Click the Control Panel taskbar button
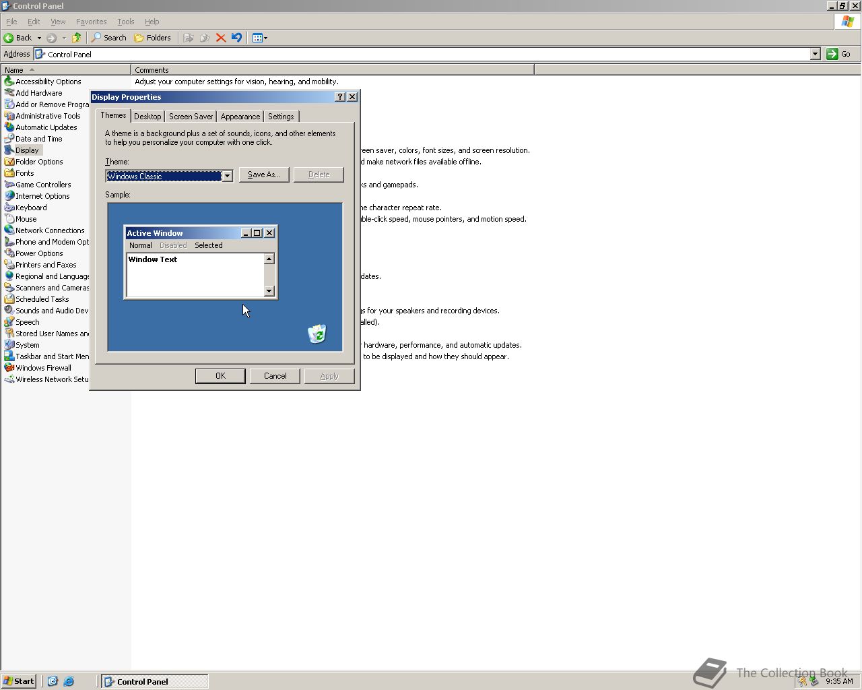862x690 pixels. pyautogui.click(x=154, y=681)
